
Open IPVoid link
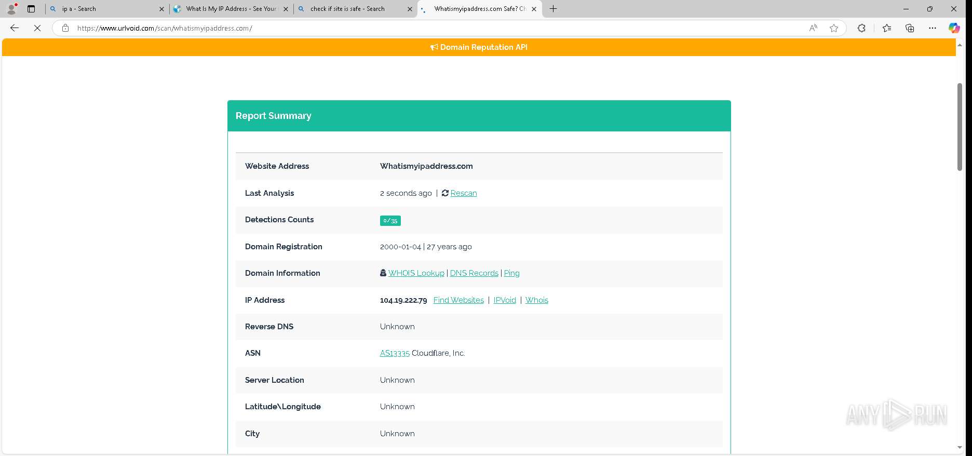pos(505,300)
